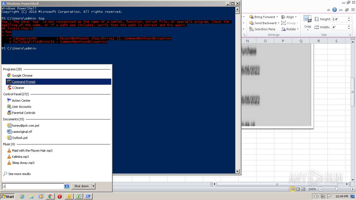Open the network tray icon
The image size is (356, 200).
[323, 196]
